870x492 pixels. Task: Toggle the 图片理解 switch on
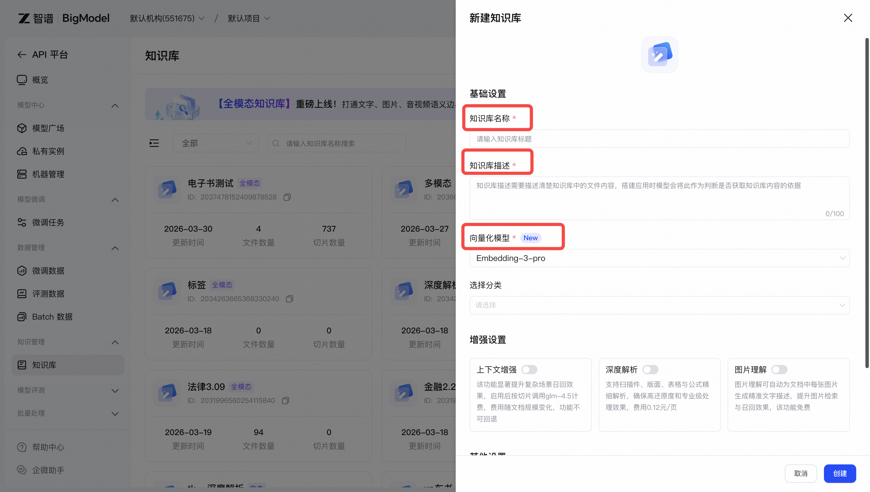(779, 370)
